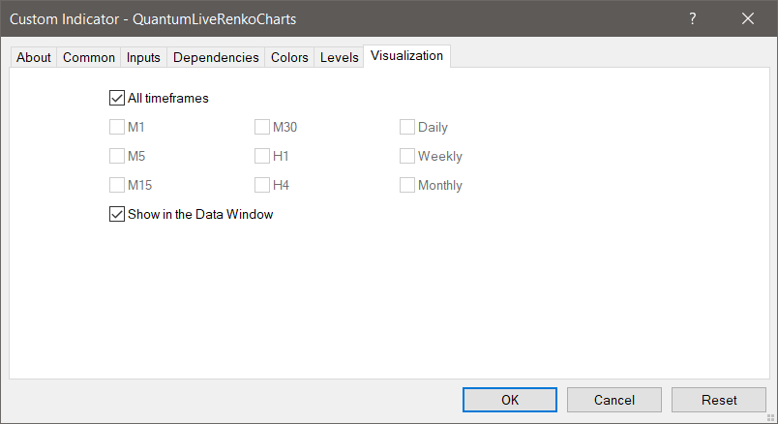Check the Daily timeframe box
This screenshot has width=778, height=424.
click(407, 127)
